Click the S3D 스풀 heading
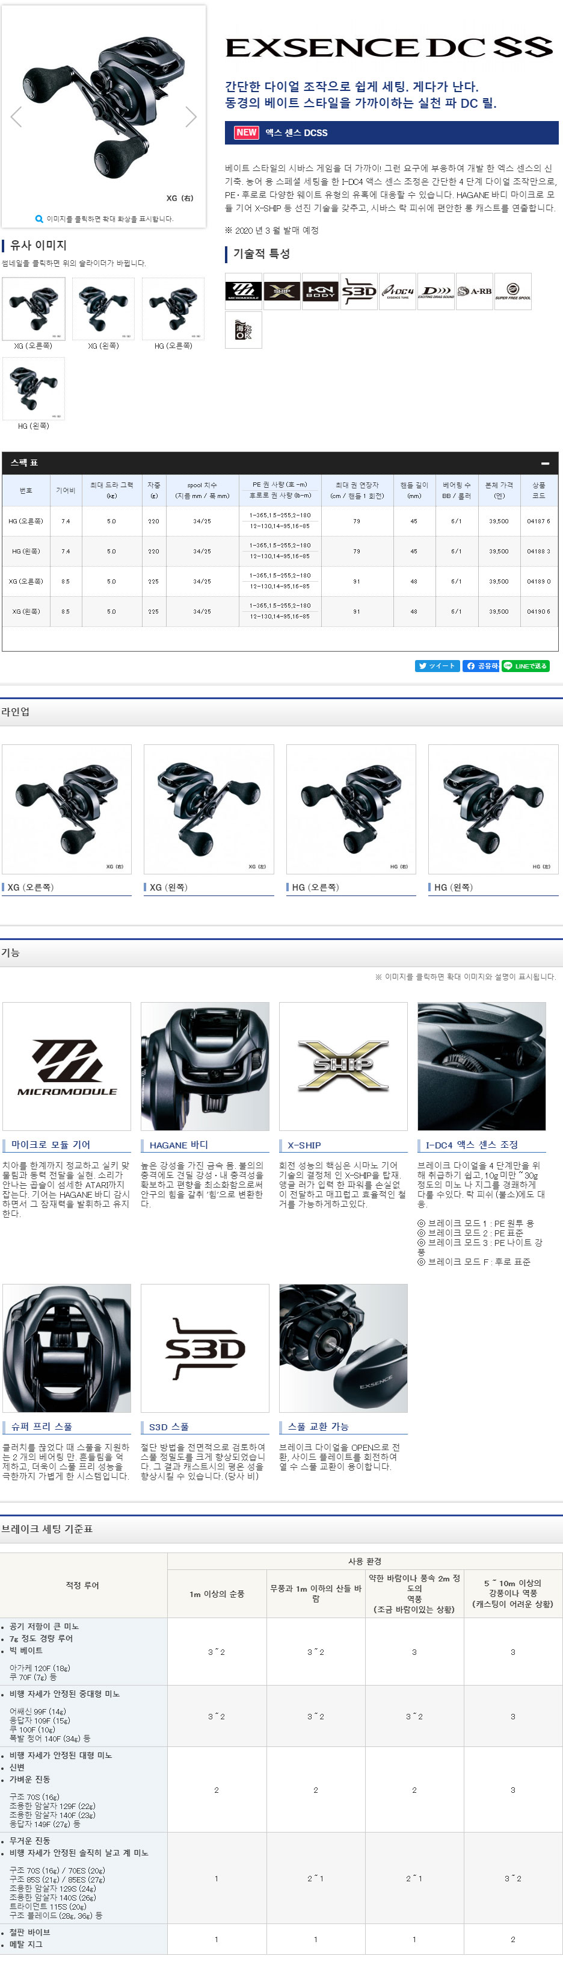The width and height of the screenshot is (563, 1962). click(169, 1427)
